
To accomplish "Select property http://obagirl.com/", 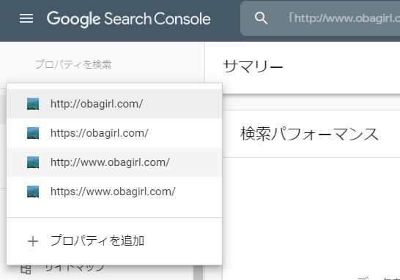I will [x=114, y=104].
